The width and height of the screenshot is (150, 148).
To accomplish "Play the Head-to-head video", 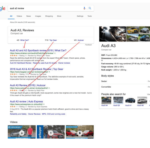I will point(80,132).
